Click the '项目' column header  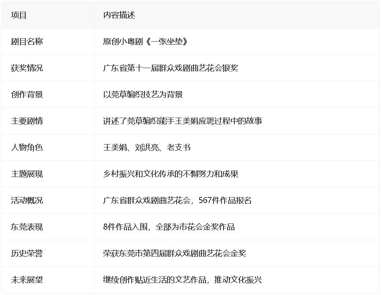19,15
